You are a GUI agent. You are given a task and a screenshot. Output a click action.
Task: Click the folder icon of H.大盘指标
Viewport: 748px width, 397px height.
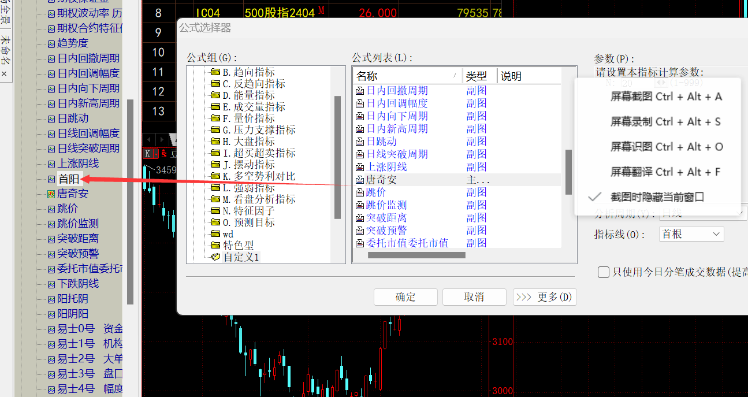point(216,142)
